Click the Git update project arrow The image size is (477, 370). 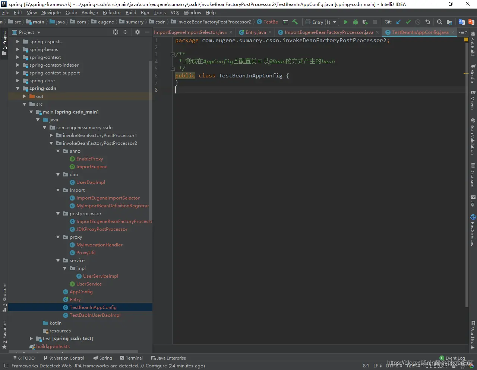(398, 22)
